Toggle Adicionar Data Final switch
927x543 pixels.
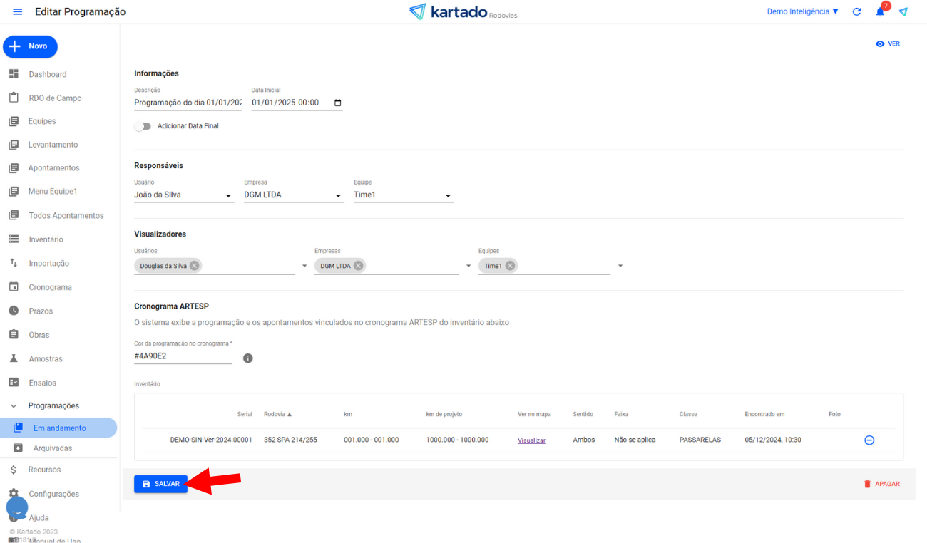point(143,126)
